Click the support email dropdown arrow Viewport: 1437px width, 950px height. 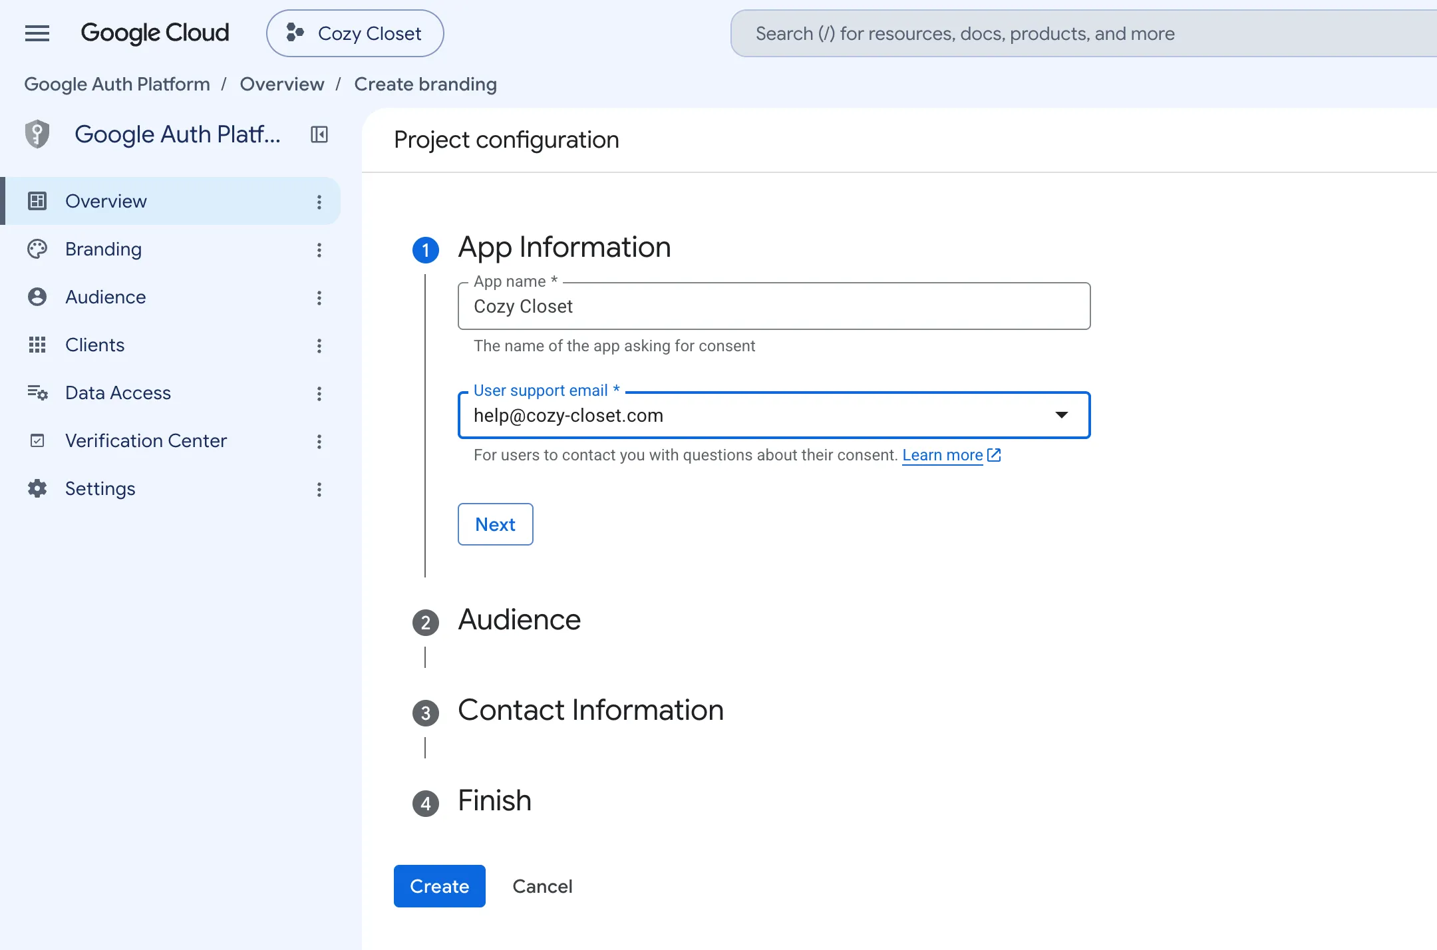coord(1062,415)
